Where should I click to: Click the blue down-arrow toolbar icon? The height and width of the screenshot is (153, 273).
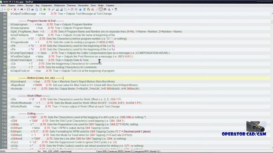(x=80, y=9)
